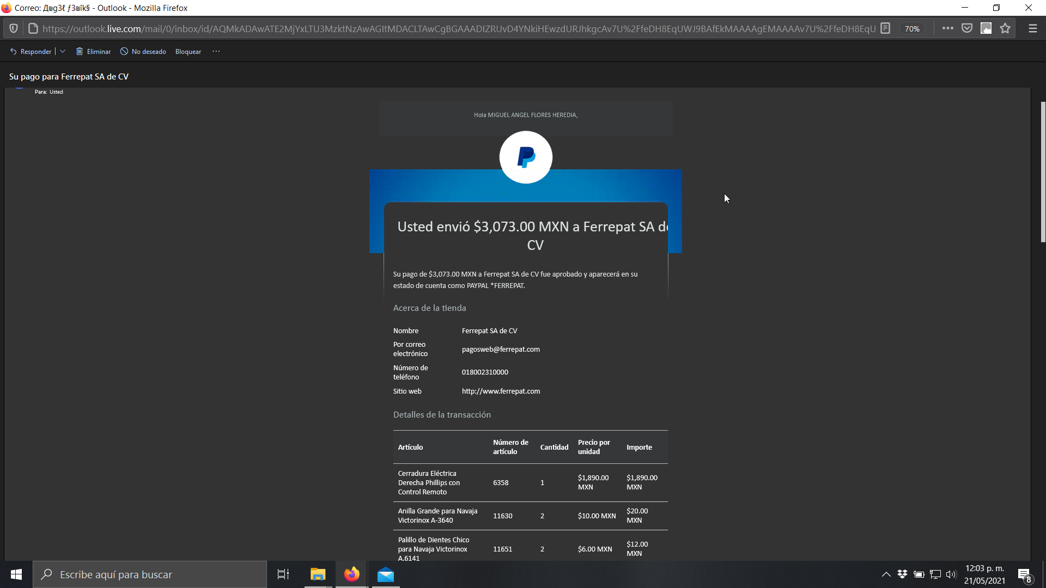
Task: Open the Windows Start menu
Action: pyautogui.click(x=16, y=574)
